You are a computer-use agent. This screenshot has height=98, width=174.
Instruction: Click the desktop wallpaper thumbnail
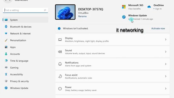(x=65, y=12)
